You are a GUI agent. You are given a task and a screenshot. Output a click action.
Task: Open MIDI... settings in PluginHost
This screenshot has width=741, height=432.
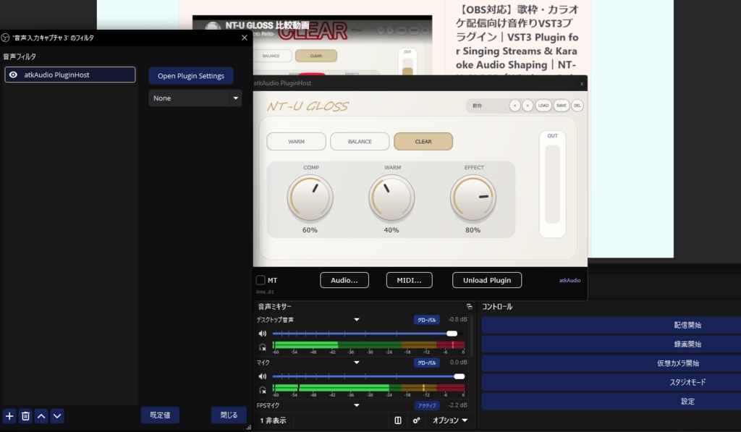click(410, 280)
